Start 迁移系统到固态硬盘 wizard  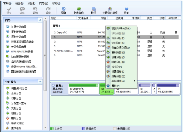tap(20, 42)
